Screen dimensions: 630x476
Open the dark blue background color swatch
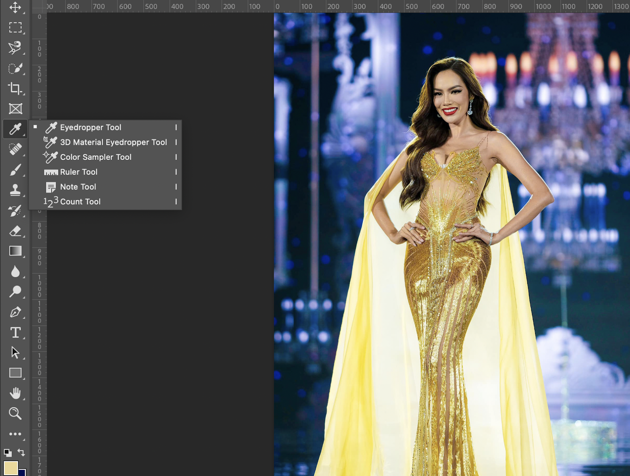[x=22, y=472]
